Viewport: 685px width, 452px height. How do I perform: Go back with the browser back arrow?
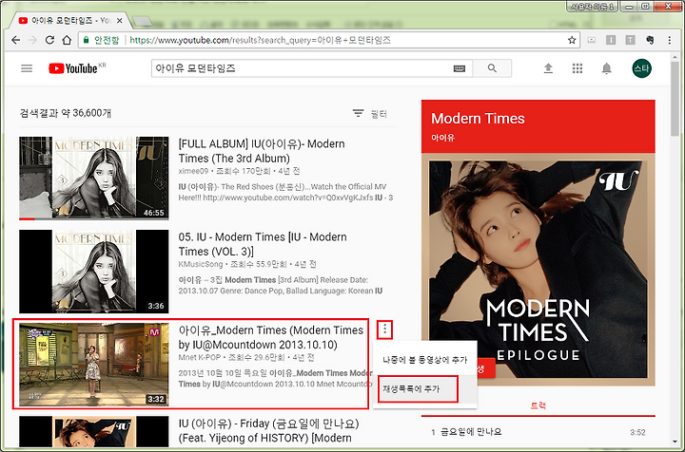[x=16, y=40]
